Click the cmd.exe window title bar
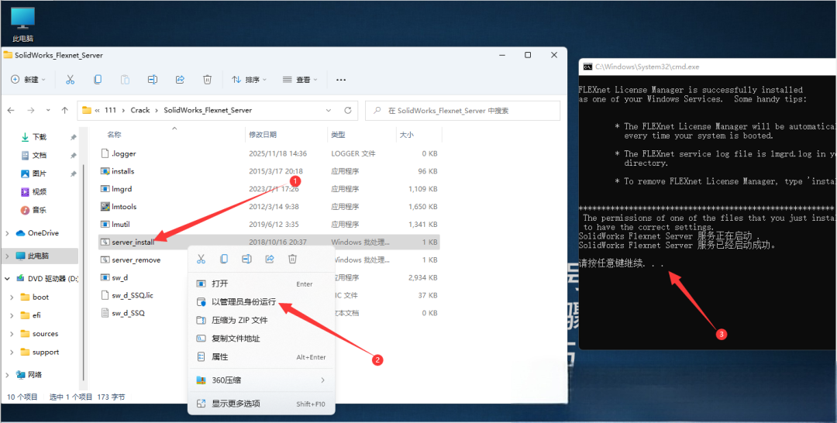837x423 pixels. 708,67
